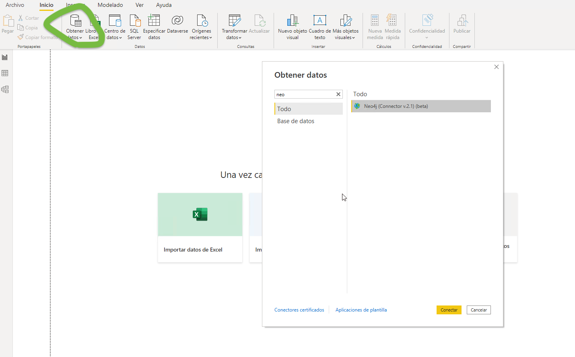Open Conectores certificados link

coord(299,310)
